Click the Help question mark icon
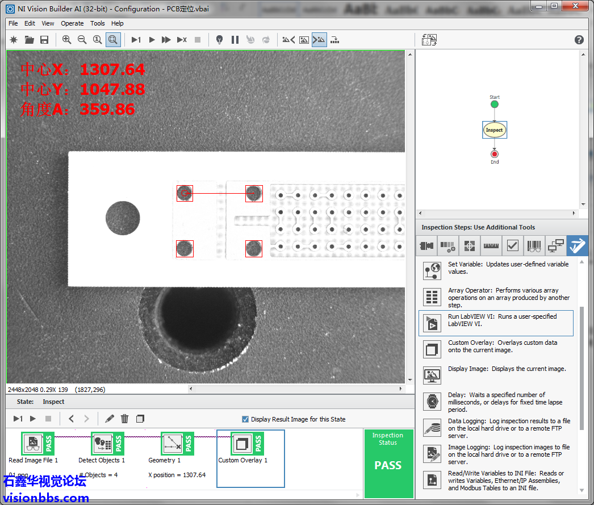Screen dimensions: 594x505 click(579, 40)
